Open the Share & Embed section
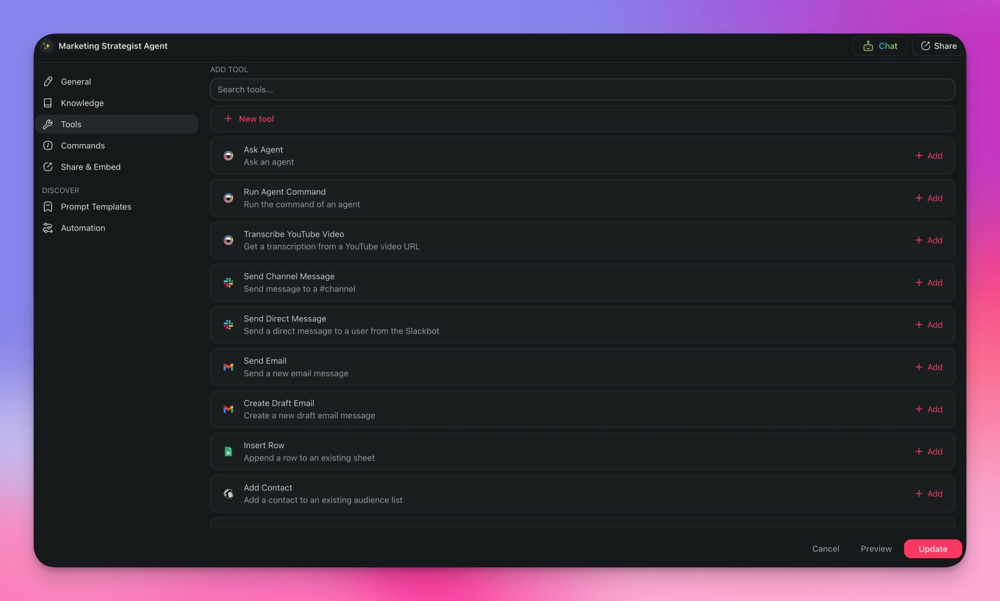1000x601 pixels. pos(91,166)
